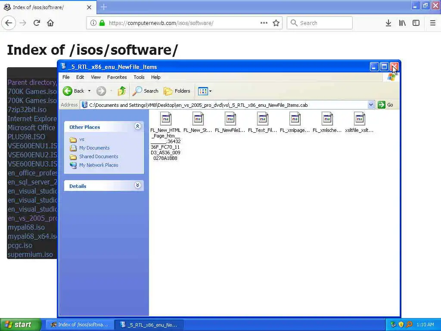Close the Index of /isos/software/ tab
The height and width of the screenshot is (331, 441).
coord(89,7)
